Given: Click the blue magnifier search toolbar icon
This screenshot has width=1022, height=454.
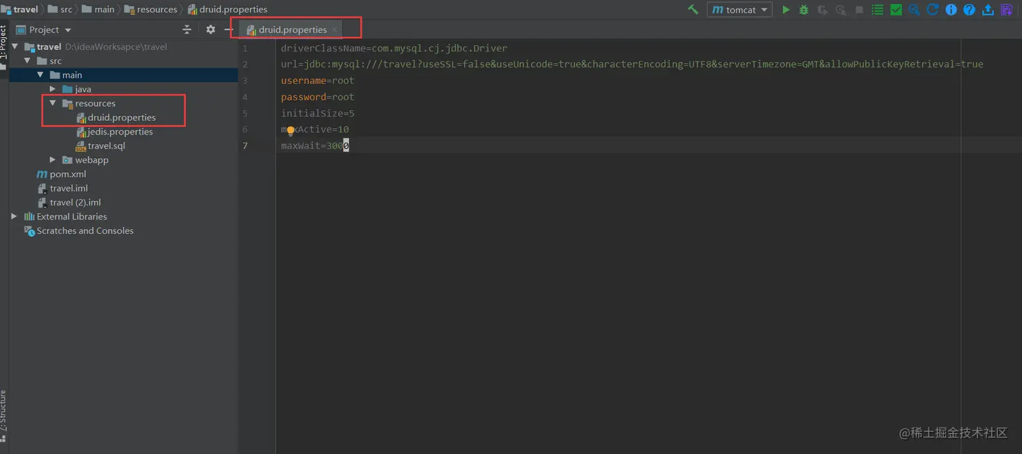Looking at the screenshot, I should pos(914,9).
